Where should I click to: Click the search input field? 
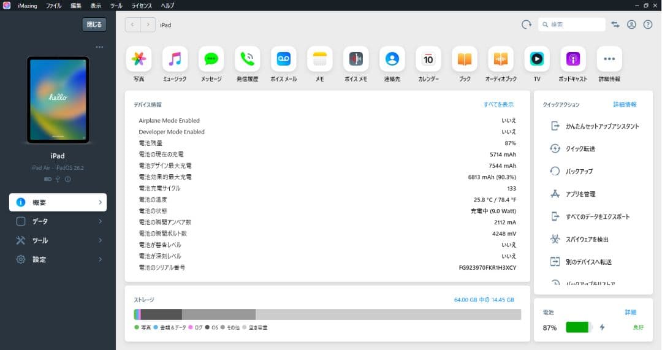click(x=572, y=25)
